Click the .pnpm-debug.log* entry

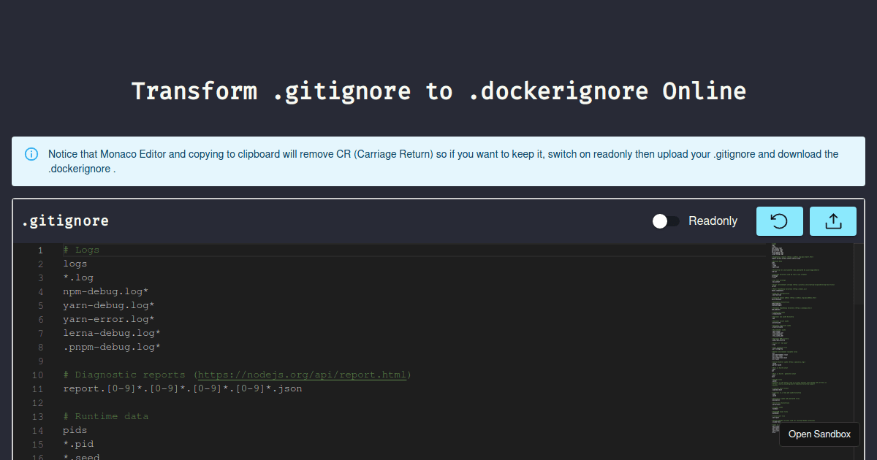tap(111, 346)
